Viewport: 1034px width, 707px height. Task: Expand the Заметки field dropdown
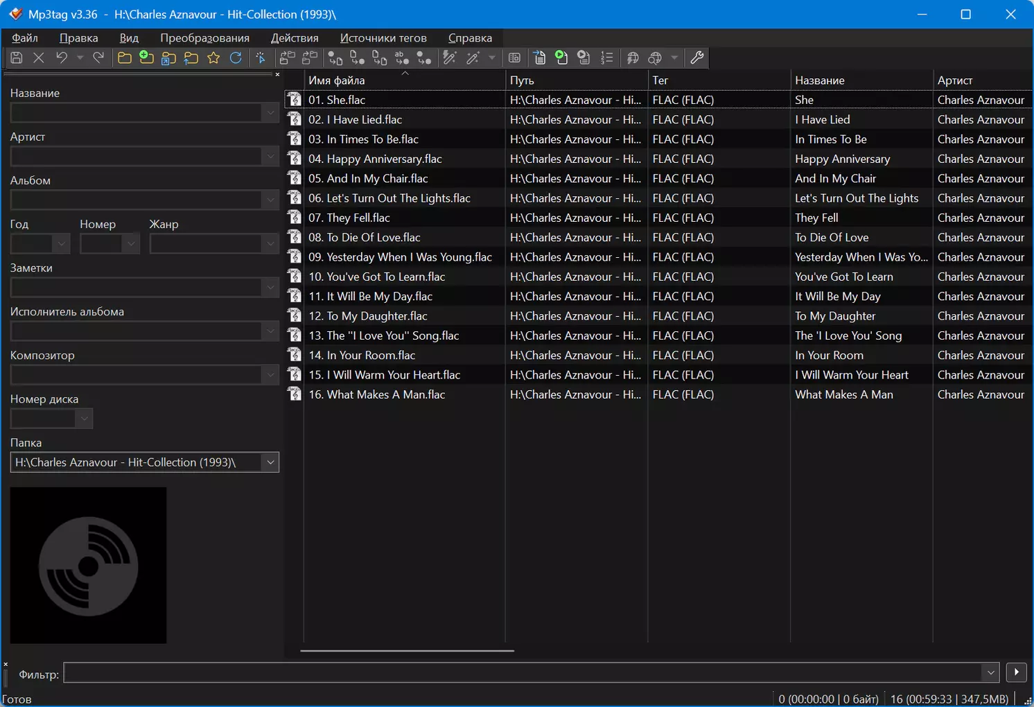(270, 288)
